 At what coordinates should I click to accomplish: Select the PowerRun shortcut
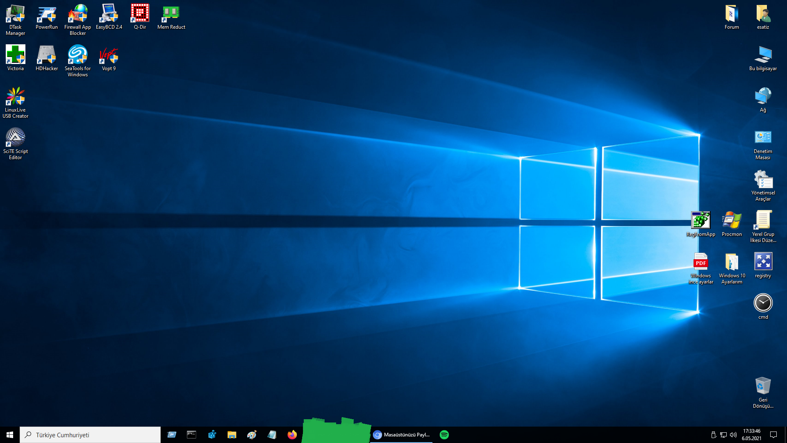click(x=47, y=17)
